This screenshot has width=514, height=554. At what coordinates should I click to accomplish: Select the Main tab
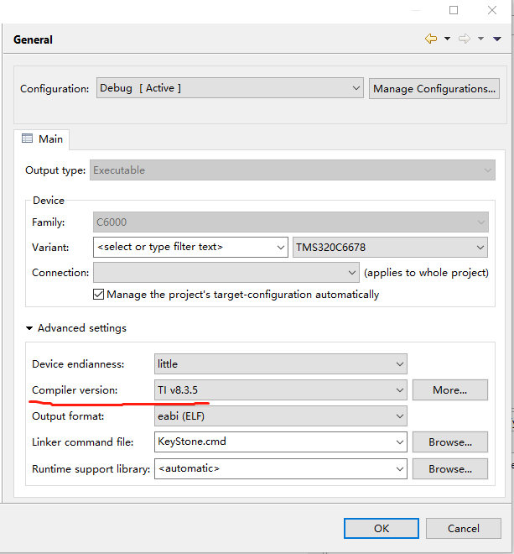click(x=42, y=139)
